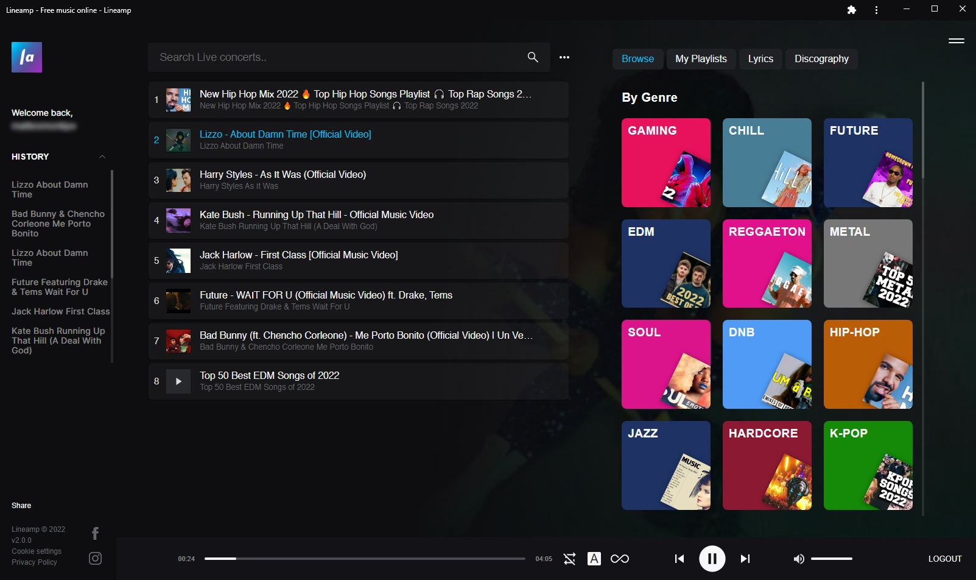This screenshot has height=580, width=976.
Task: Toggle the autoplay 'A' button
Action: click(x=594, y=559)
